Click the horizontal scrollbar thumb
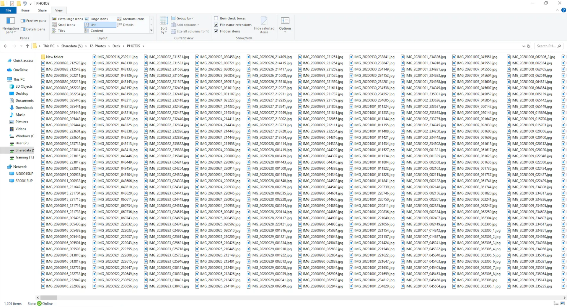This screenshot has height=307, width=567. pos(48,298)
